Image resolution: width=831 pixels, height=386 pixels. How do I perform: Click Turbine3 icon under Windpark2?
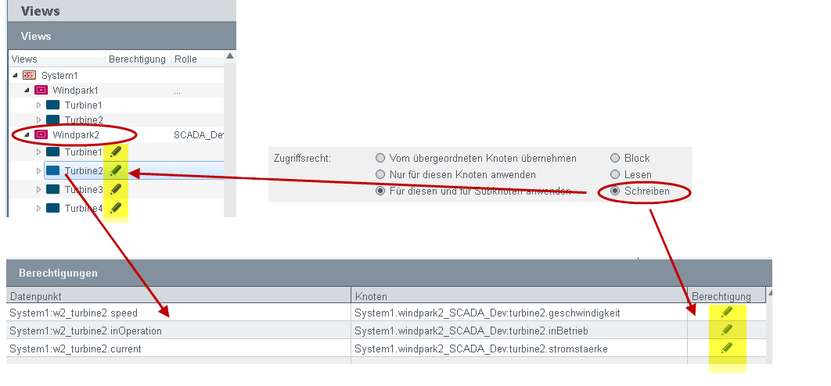52,189
